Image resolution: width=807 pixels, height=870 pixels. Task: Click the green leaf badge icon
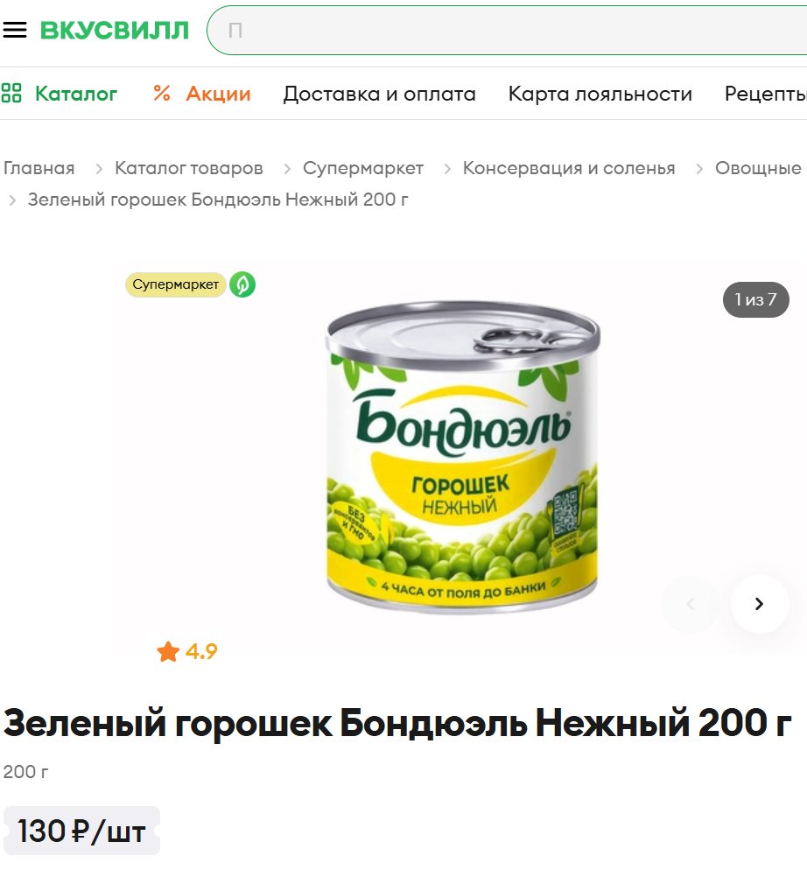[242, 284]
